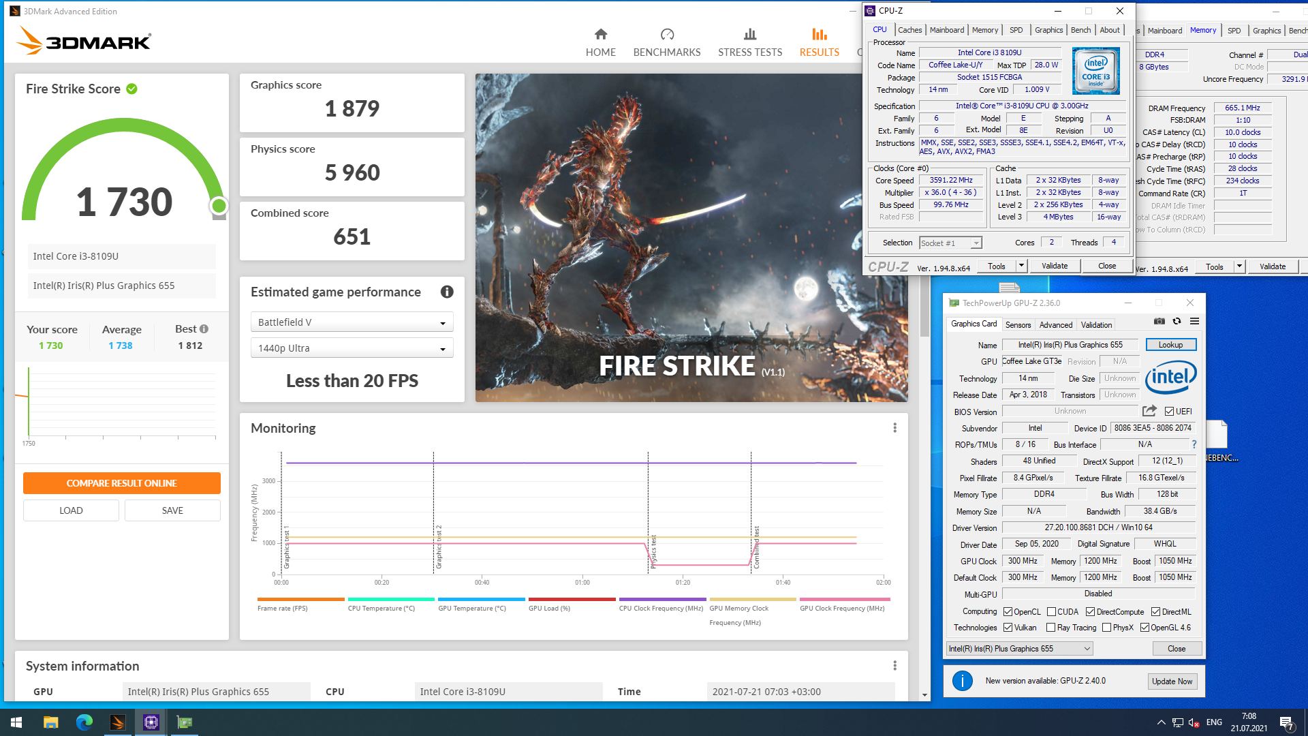The height and width of the screenshot is (736, 1308).
Task: Open System information three-dot menu
Action: pyautogui.click(x=894, y=665)
